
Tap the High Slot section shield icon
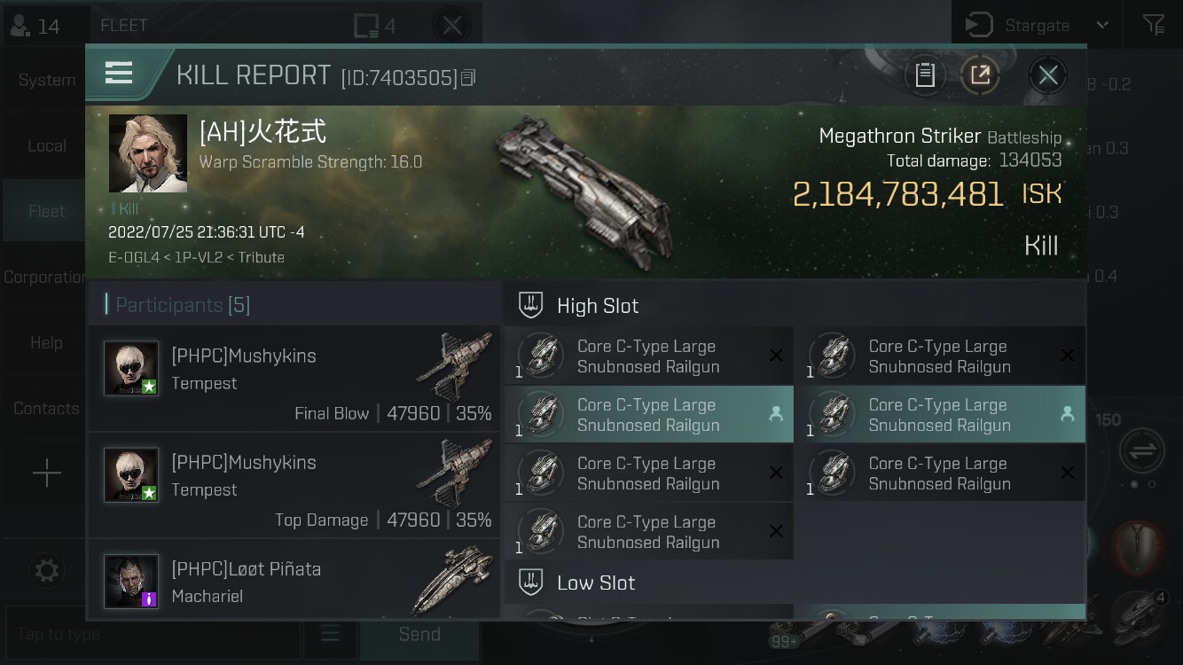530,306
